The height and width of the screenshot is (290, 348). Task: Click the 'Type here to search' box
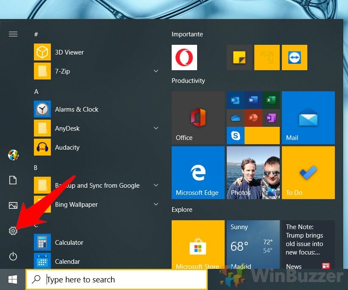pos(117,279)
